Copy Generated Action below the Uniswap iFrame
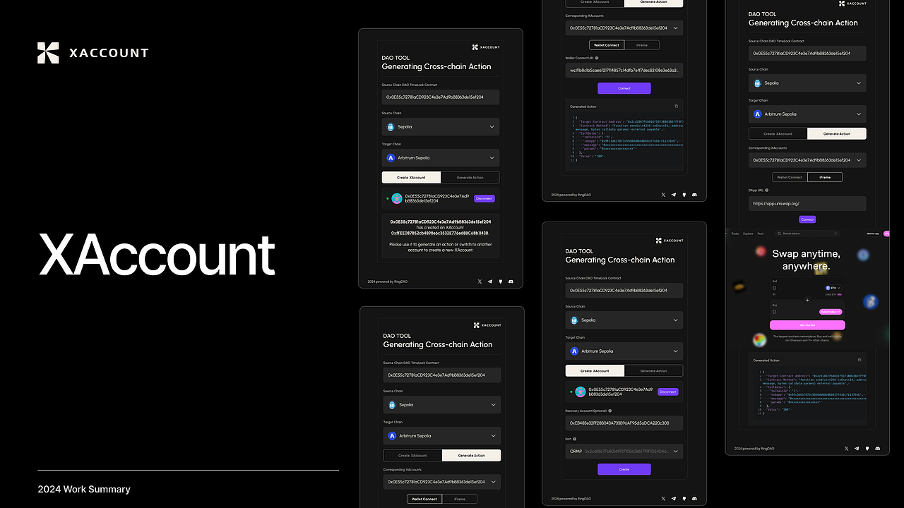Image resolution: width=904 pixels, height=508 pixels. 859,360
